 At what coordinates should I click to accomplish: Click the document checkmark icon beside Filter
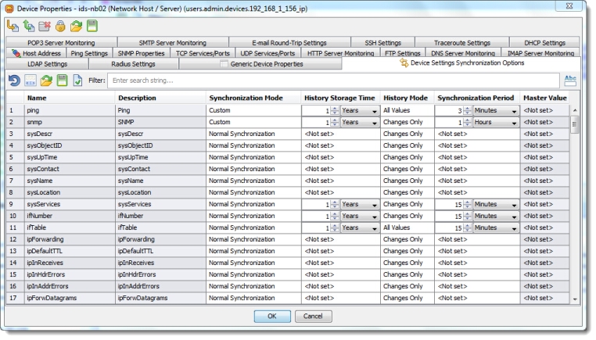pyautogui.click(x=77, y=81)
